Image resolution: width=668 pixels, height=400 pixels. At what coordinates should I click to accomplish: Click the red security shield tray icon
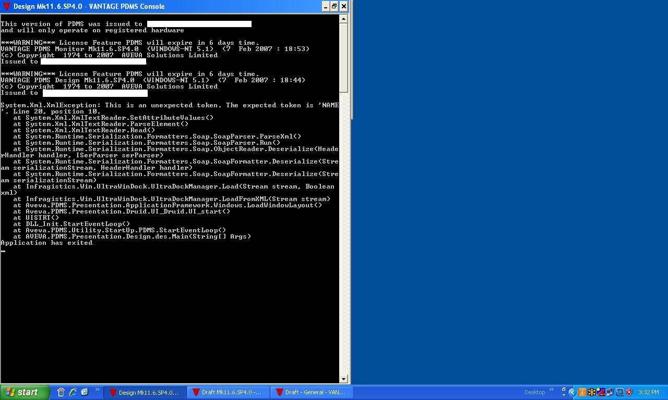tap(629, 392)
